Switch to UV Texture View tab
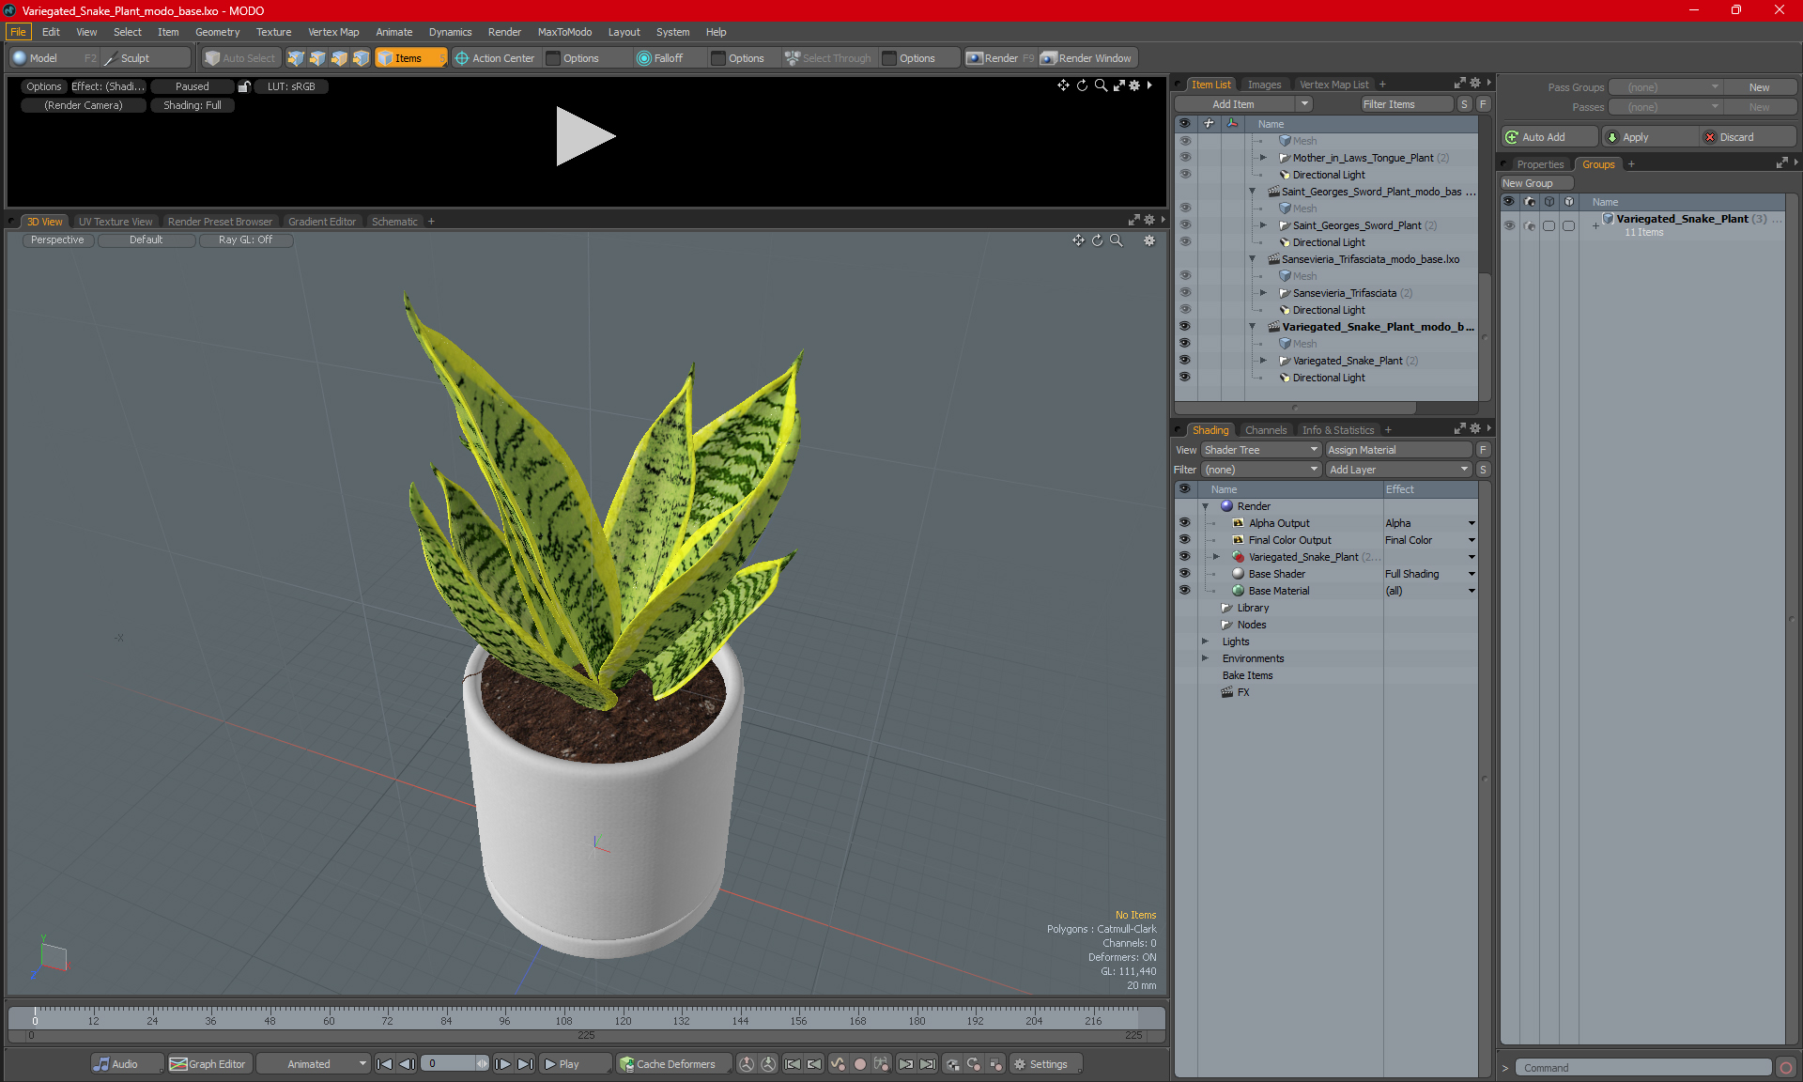The height and width of the screenshot is (1082, 1803). pyautogui.click(x=115, y=222)
